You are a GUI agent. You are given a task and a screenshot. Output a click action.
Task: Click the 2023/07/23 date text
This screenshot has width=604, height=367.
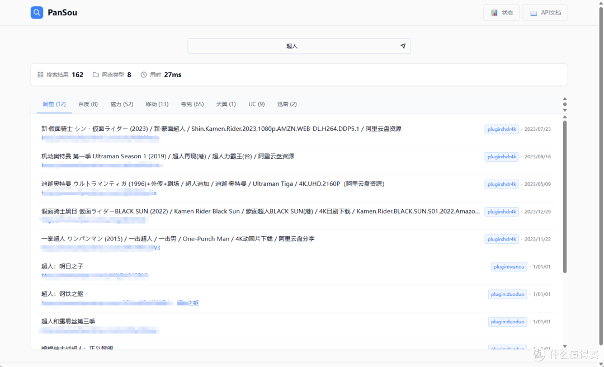[x=537, y=129]
